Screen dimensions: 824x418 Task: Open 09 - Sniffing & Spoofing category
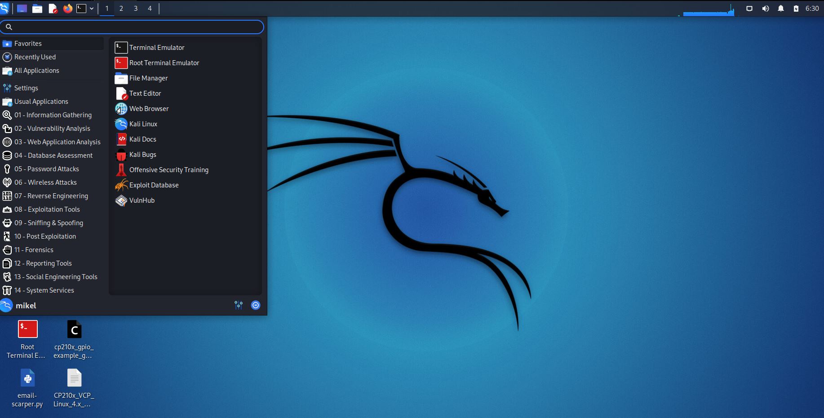(53, 223)
